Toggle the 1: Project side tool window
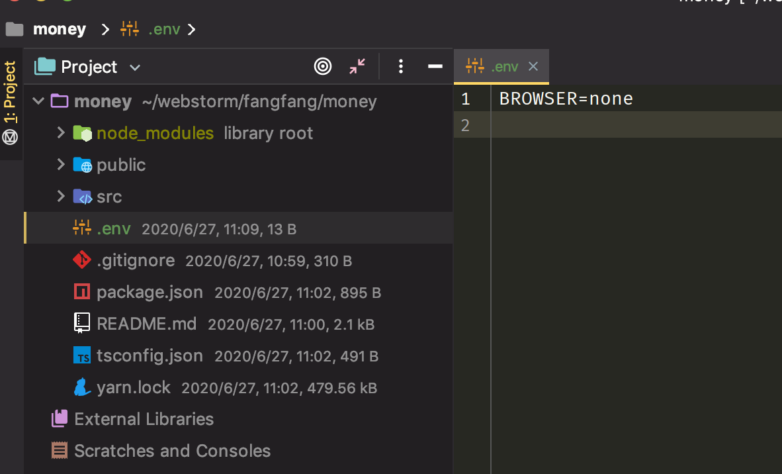The width and height of the screenshot is (782, 474). 10,92
